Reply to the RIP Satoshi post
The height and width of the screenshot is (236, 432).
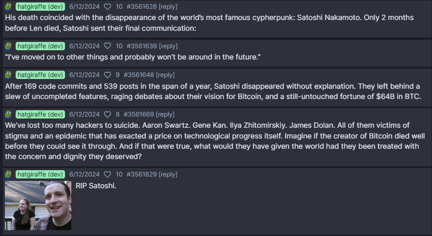click(168, 174)
